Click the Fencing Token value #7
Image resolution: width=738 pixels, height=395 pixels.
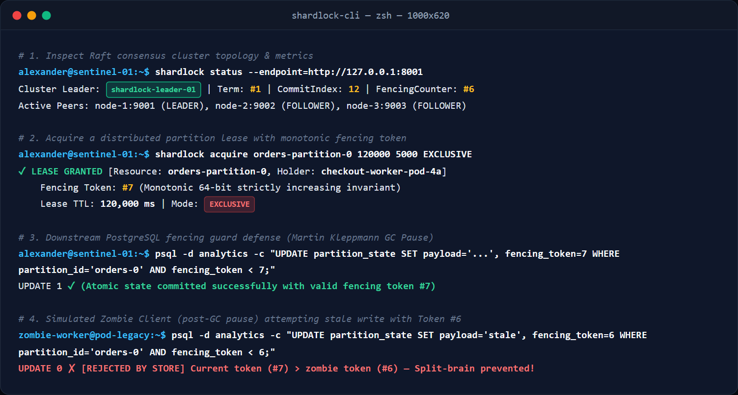coord(128,188)
